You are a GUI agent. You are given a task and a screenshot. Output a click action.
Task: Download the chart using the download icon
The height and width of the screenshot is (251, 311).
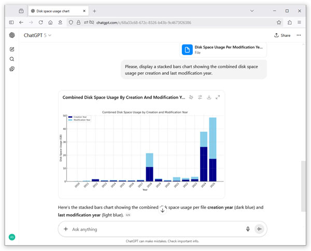coord(209,97)
